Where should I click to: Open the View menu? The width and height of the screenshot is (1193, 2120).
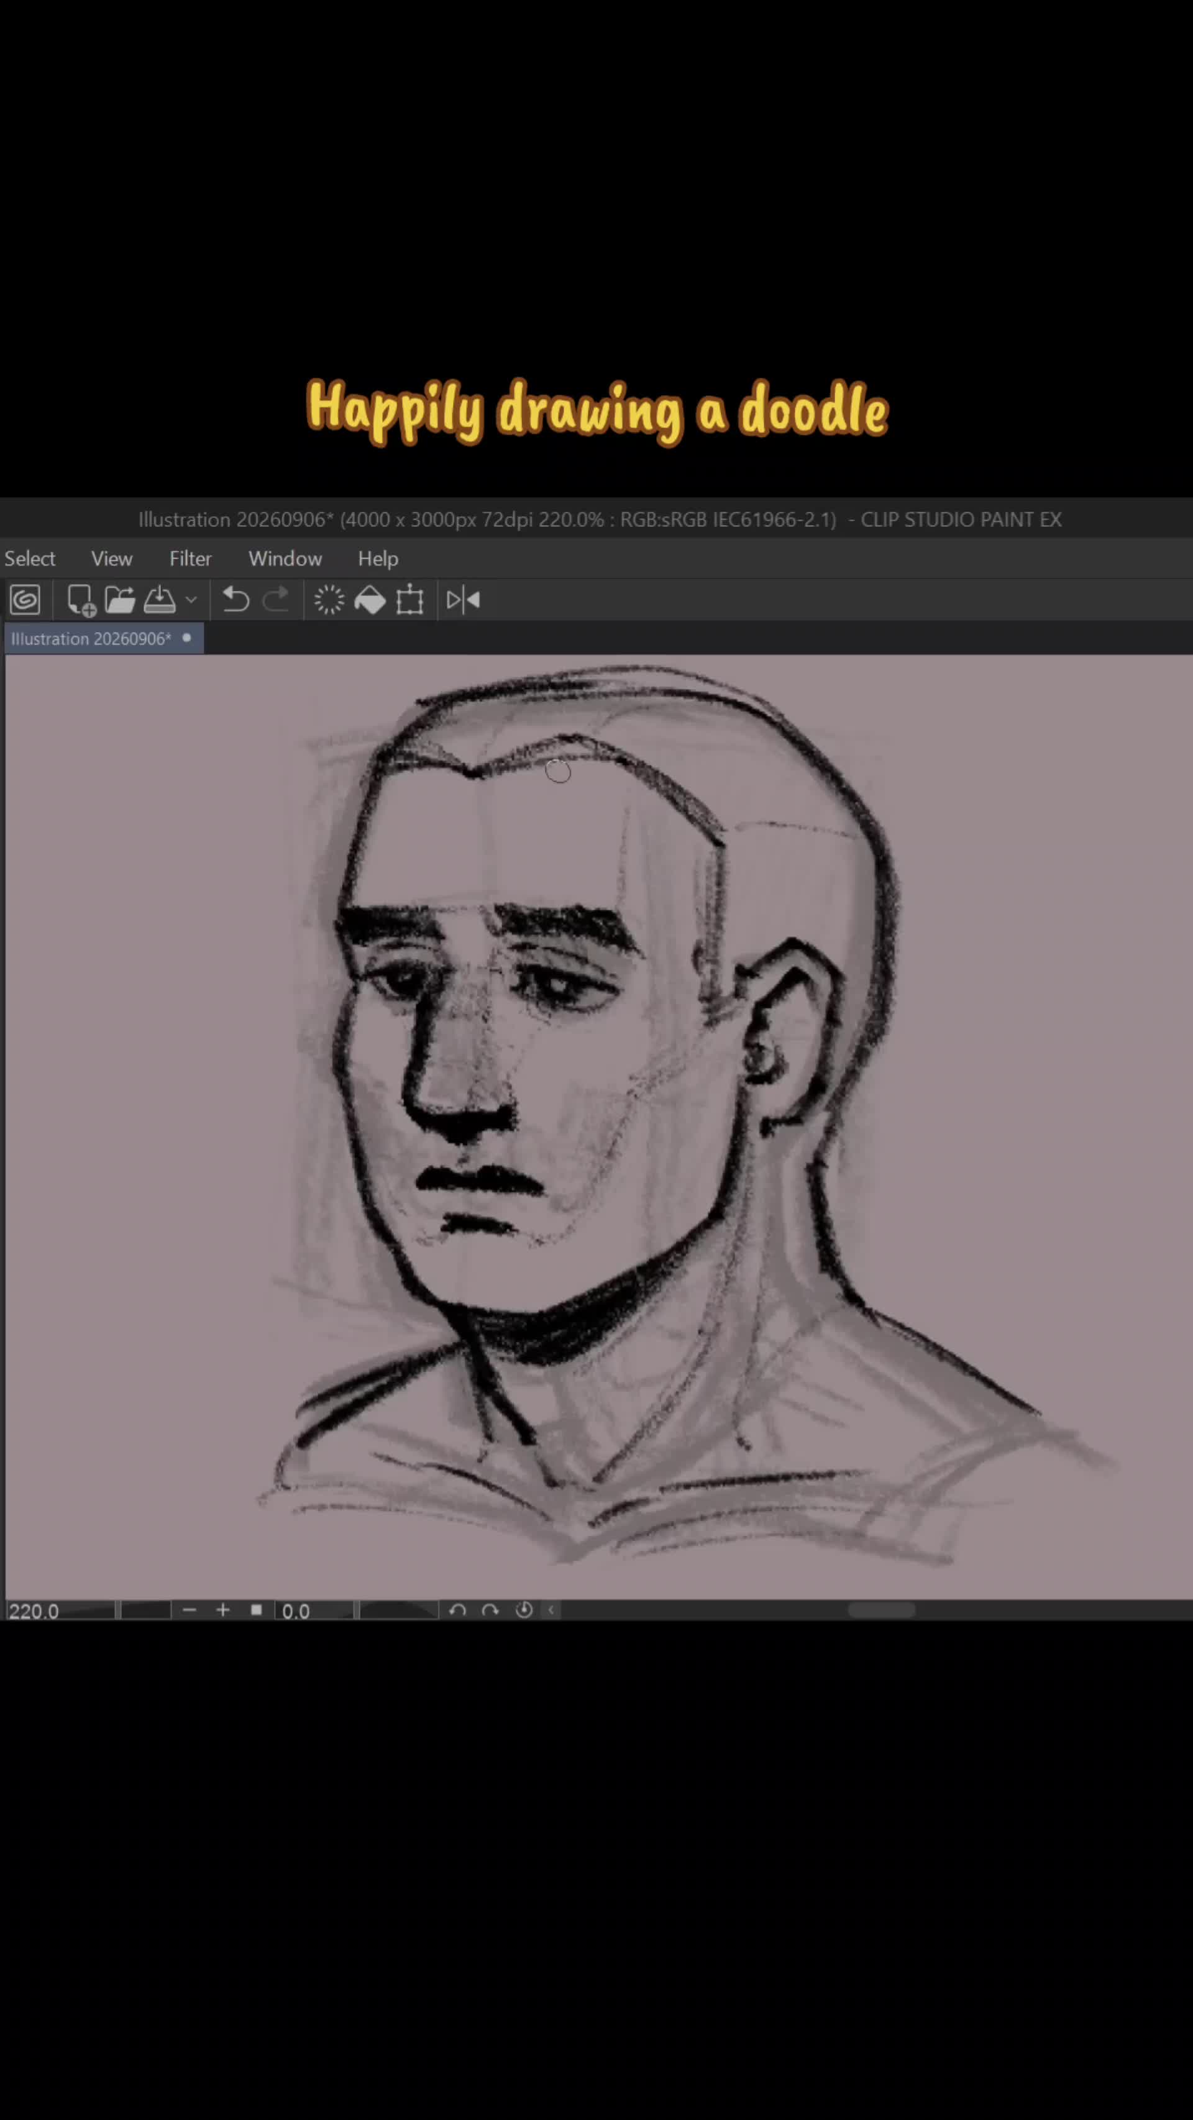(x=111, y=558)
